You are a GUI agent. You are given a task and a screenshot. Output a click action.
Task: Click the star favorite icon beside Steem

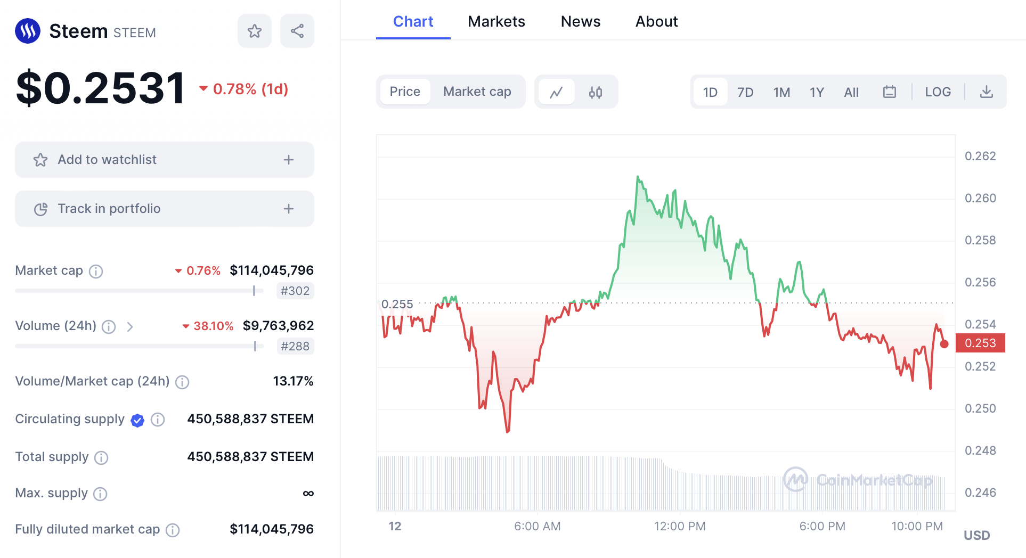255,31
